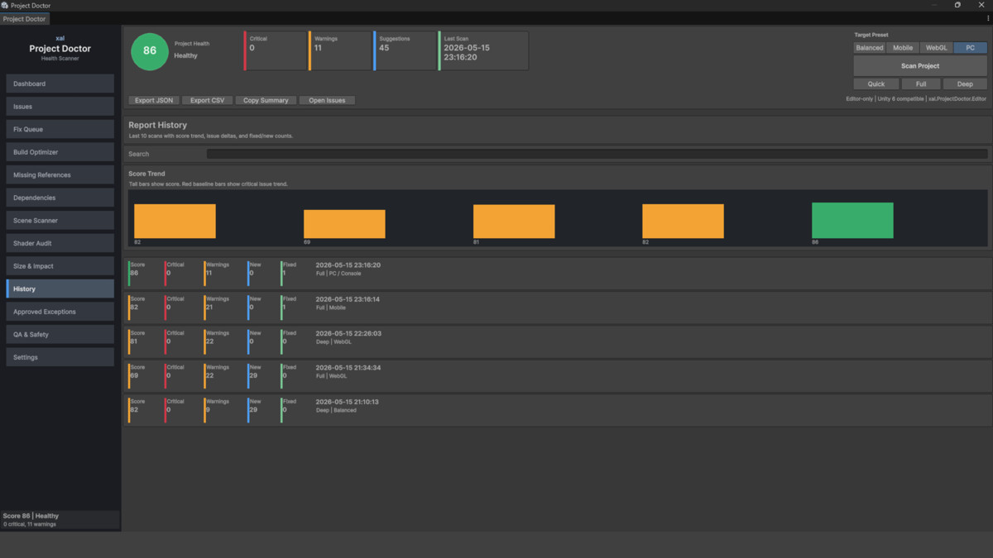993x558 pixels.
Task: Select the PC target preset
Action: tap(971, 48)
